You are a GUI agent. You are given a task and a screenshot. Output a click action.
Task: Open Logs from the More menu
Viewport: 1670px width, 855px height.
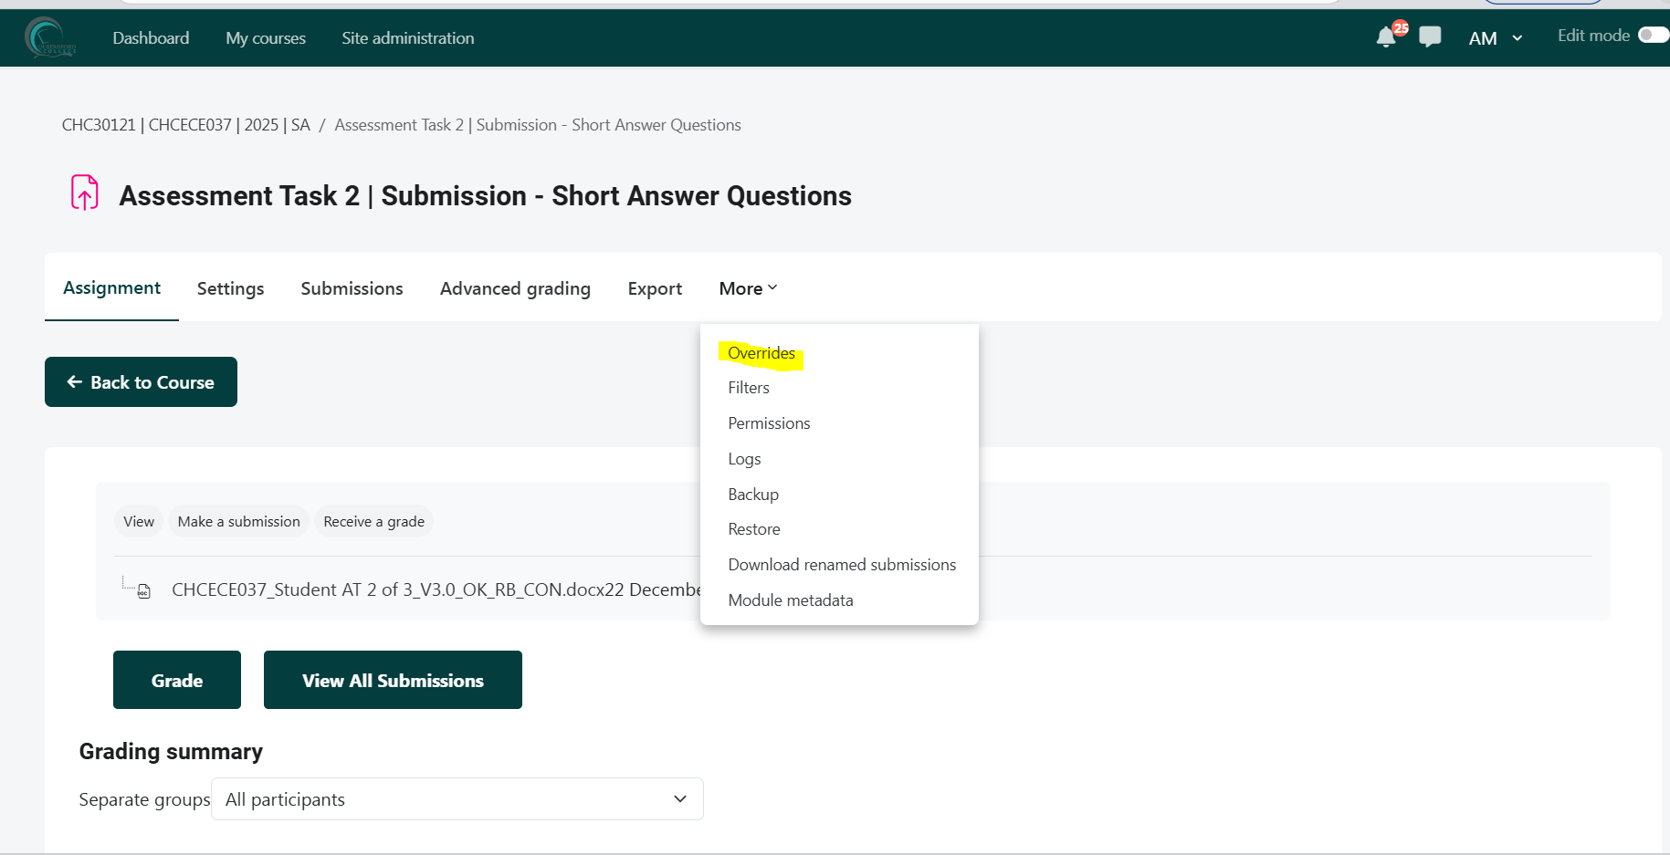(744, 459)
